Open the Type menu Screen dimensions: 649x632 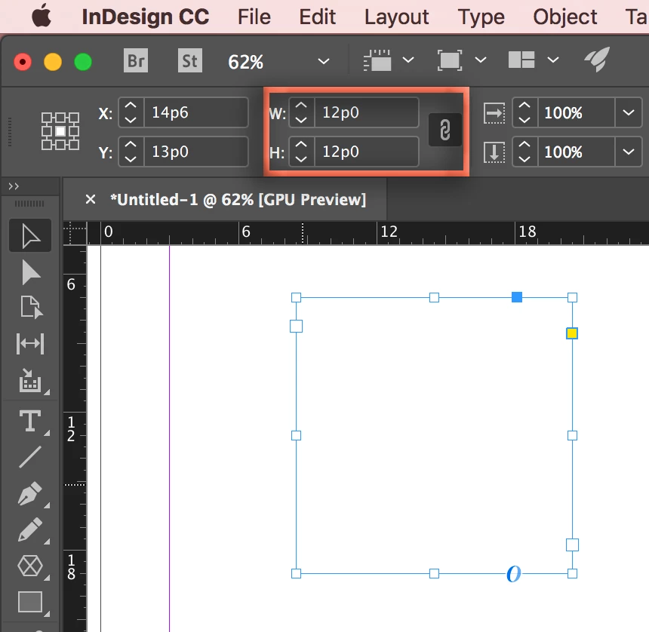pos(481,17)
